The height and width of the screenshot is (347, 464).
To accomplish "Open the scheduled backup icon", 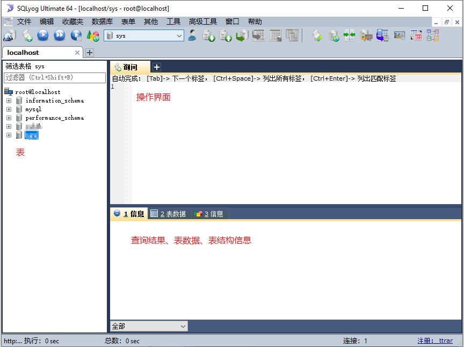I will (x=382, y=35).
